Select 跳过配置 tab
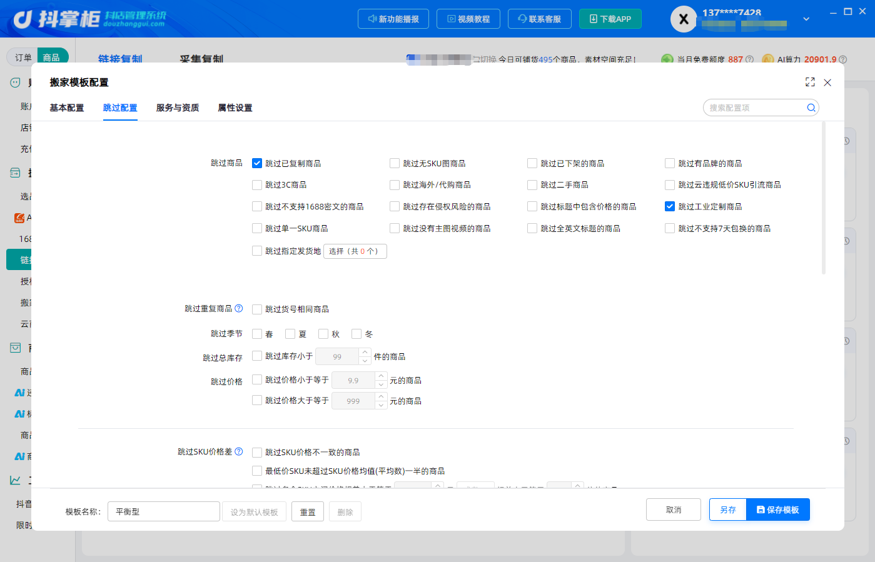The image size is (875, 562). tap(120, 108)
